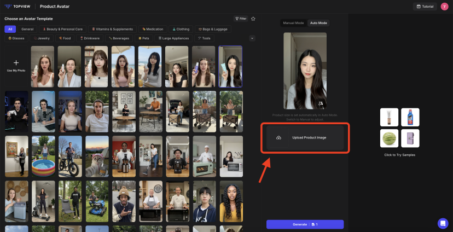
Task: Open the Tutorial video guide
Action: click(x=425, y=7)
